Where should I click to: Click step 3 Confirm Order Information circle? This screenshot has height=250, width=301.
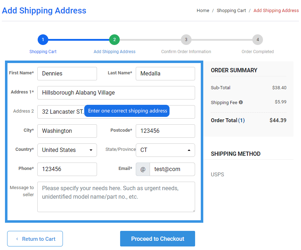coord(186,40)
